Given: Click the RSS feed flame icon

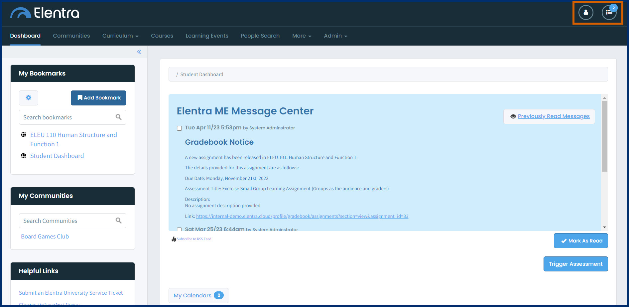Looking at the screenshot, I should 174,239.
